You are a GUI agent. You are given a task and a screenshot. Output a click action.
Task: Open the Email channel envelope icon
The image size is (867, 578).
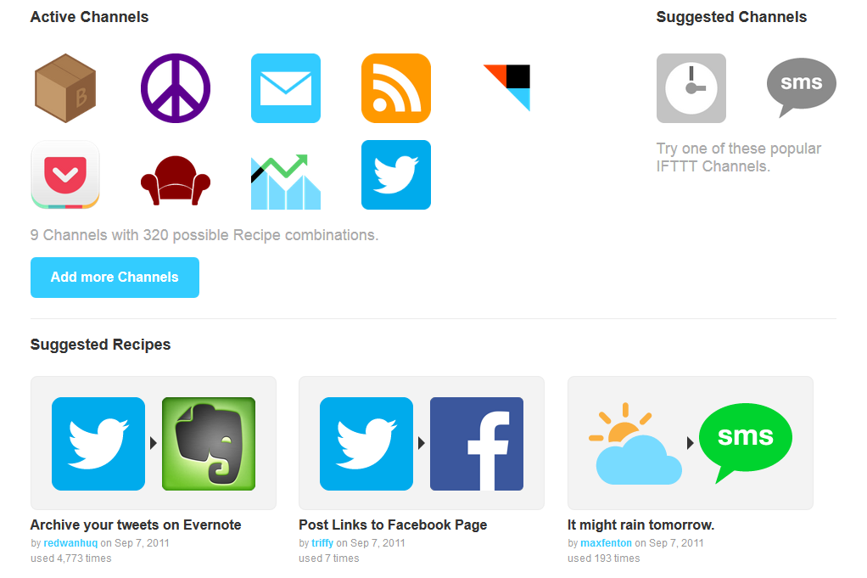click(286, 88)
